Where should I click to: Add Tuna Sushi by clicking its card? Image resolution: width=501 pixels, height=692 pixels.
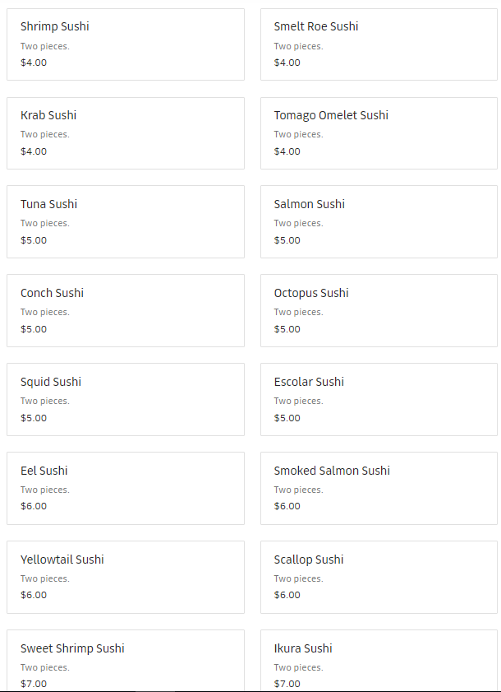125,221
